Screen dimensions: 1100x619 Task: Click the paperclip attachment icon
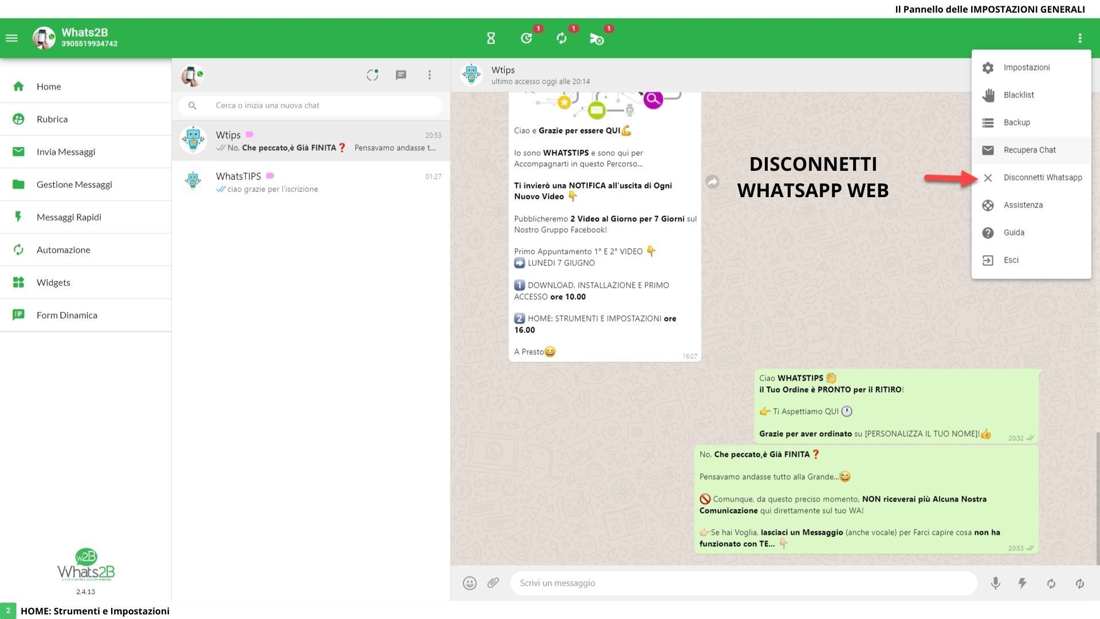tap(493, 583)
